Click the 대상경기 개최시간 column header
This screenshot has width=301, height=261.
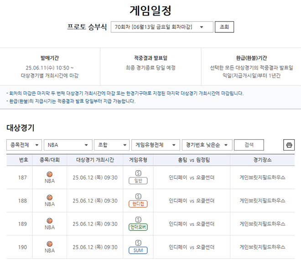tap(94, 160)
